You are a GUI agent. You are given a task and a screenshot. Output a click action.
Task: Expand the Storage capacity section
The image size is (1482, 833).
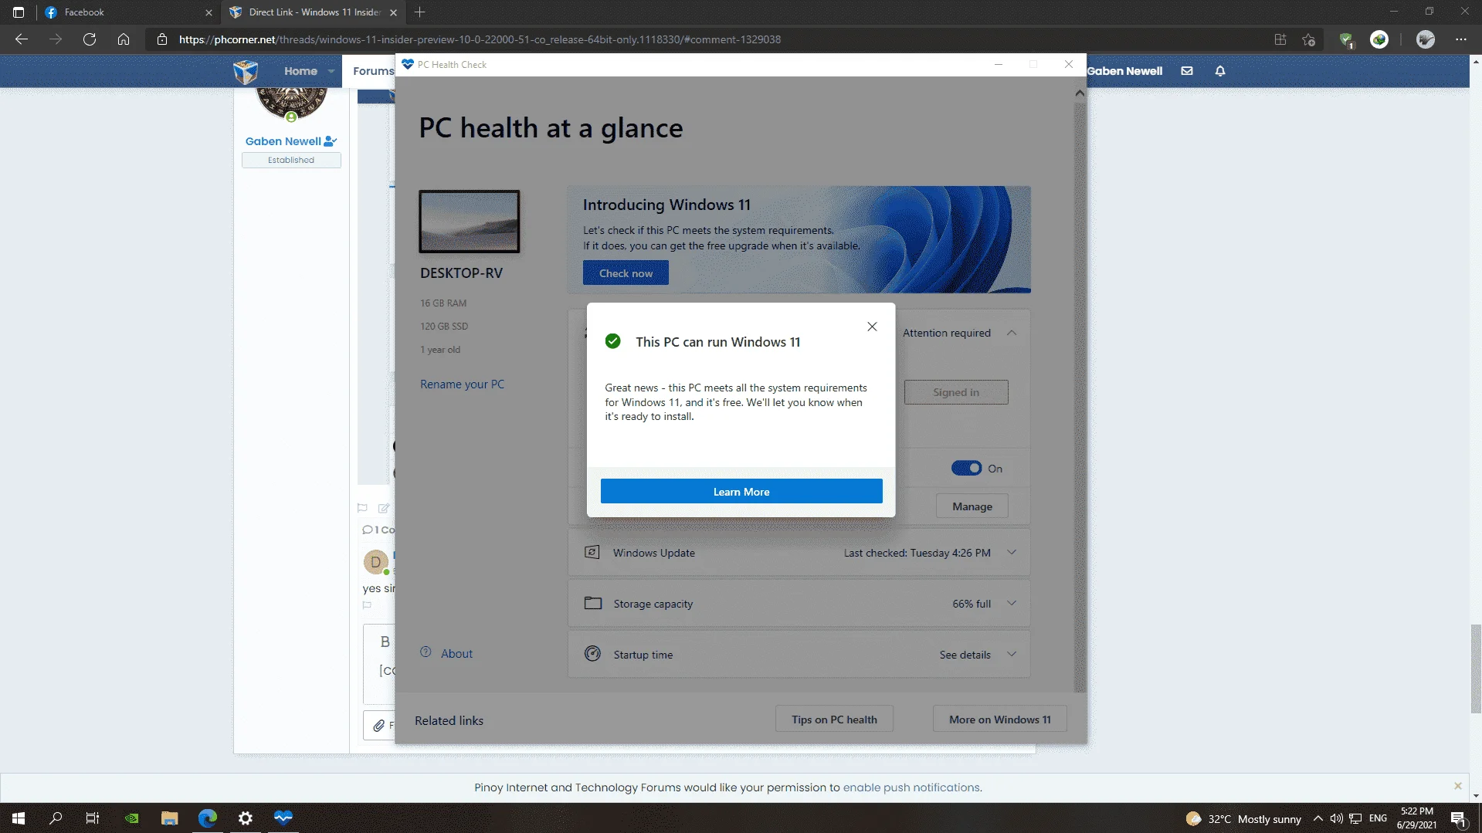click(x=1012, y=604)
